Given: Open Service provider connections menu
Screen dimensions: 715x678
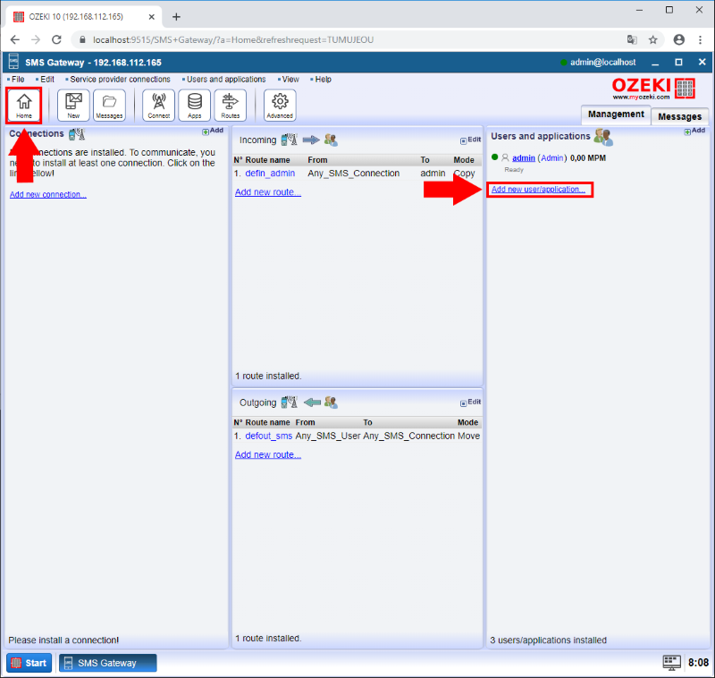Looking at the screenshot, I should pyautogui.click(x=120, y=80).
